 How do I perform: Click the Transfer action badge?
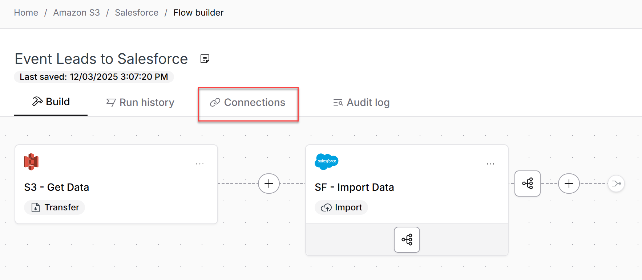(54, 207)
